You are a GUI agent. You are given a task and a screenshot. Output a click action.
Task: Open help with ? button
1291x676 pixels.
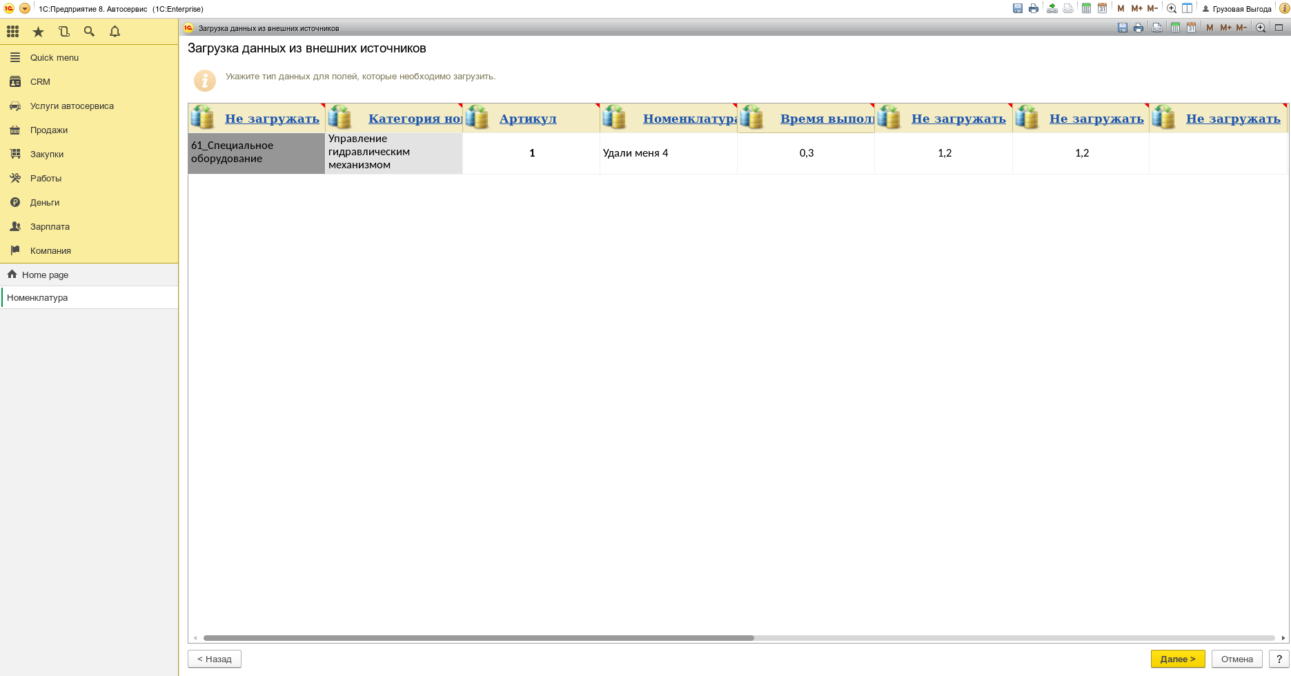[1279, 659]
